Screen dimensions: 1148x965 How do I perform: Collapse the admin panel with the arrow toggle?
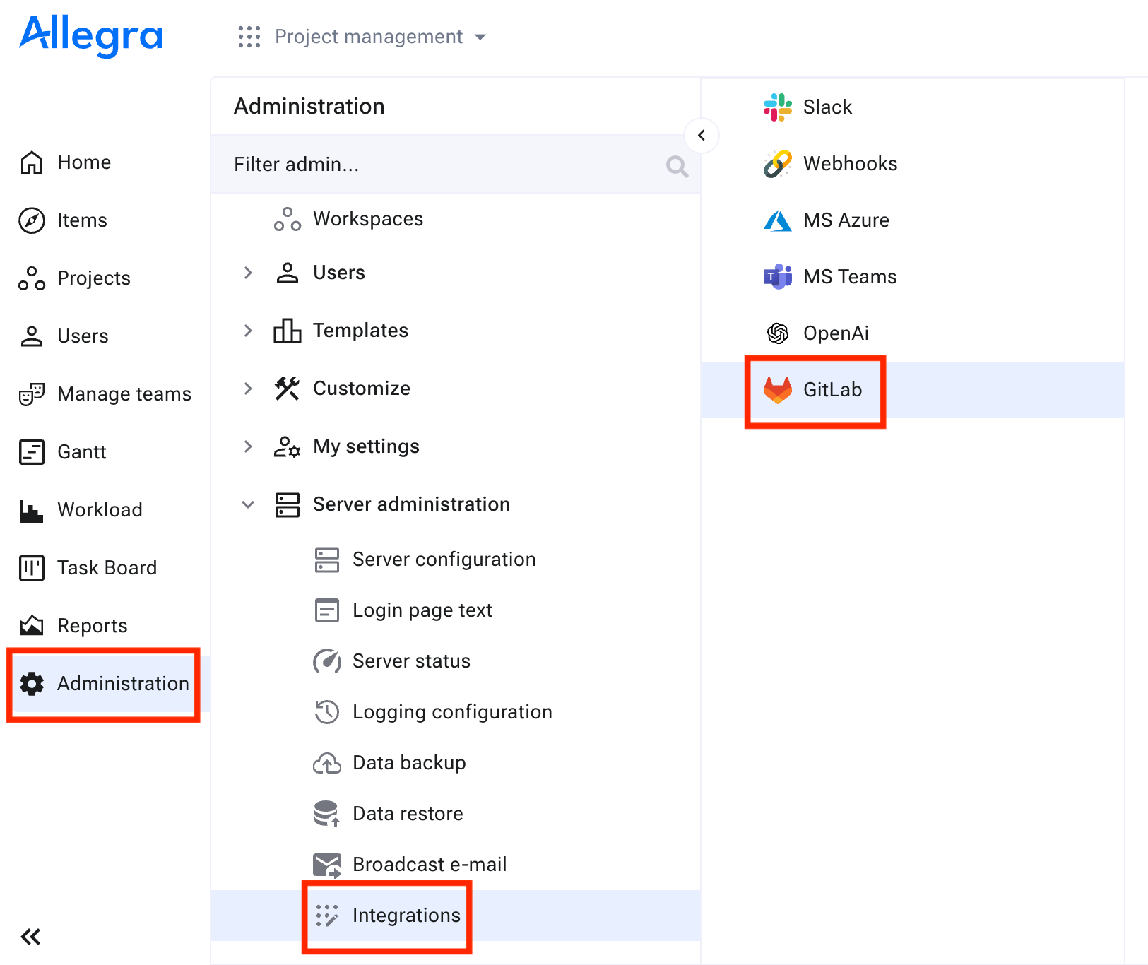702,135
